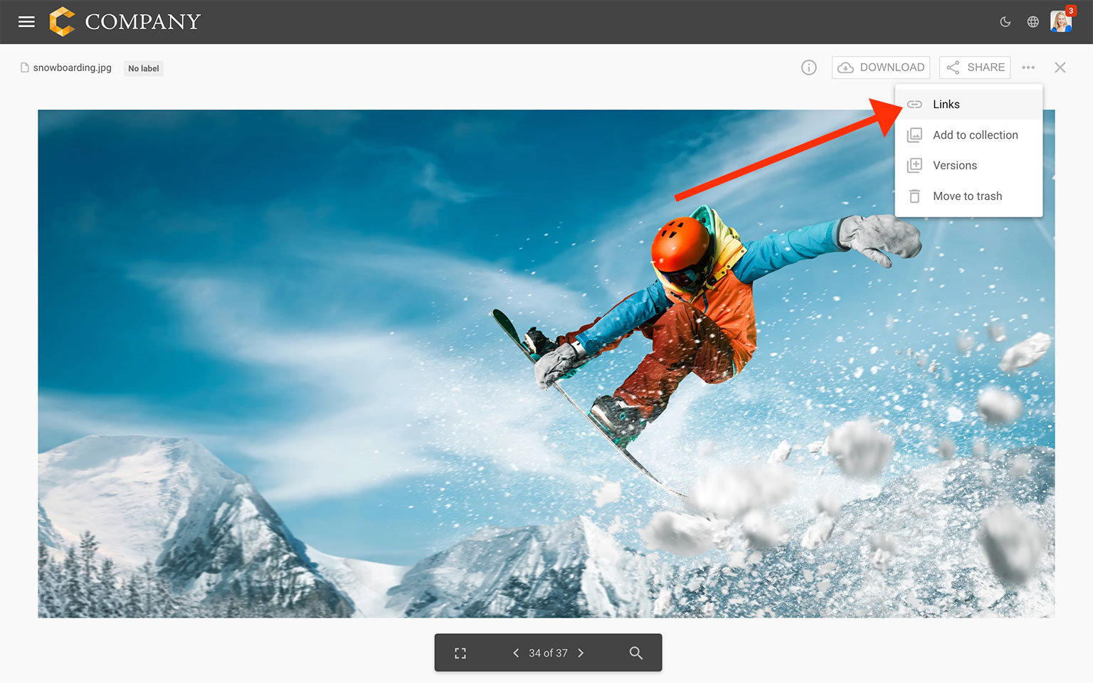This screenshot has height=683, width=1093.
Task: Click the Company logo
Action: point(125,22)
